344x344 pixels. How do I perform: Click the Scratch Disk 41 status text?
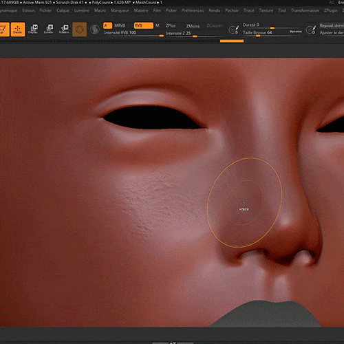pos(69,3)
